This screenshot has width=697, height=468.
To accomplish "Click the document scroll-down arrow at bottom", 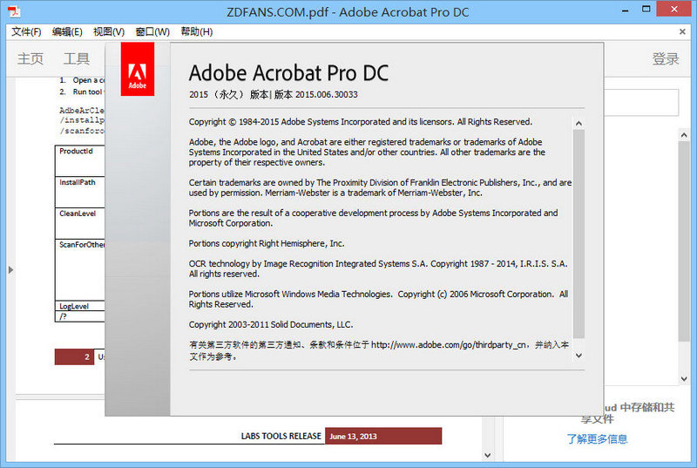I will click(487, 455).
